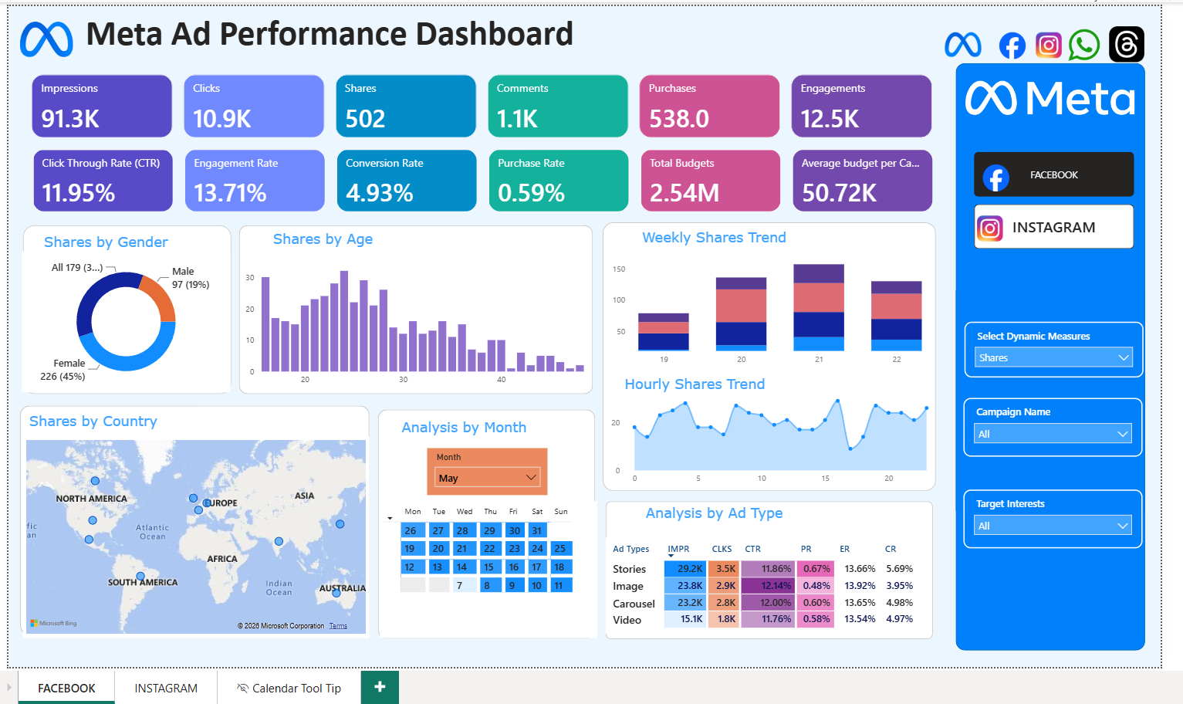Click hidden-page icon on Calendar Tool Tip tab

coord(242,688)
